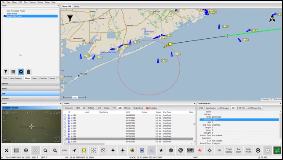Image resolution: width=283 pixels, height=160 pixels.
Task: Click the zoom in magnifier icon
Action: pos(55,150)
